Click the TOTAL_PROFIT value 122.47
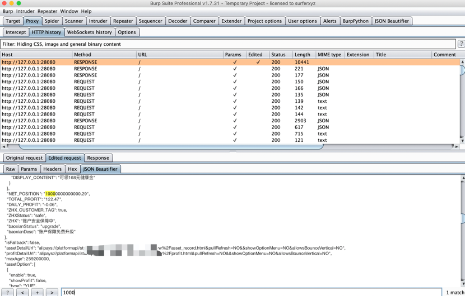 (53, 199)
